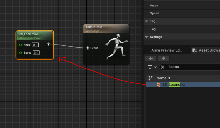Select the BS_Locmotion node title
Image resolution: width=220 pixels, height=128 pixels.
point(29,34)
